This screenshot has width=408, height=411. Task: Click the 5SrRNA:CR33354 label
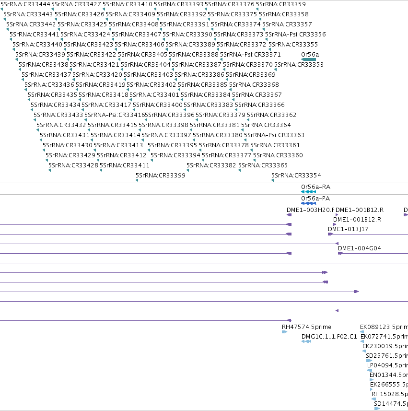[296, 176]
